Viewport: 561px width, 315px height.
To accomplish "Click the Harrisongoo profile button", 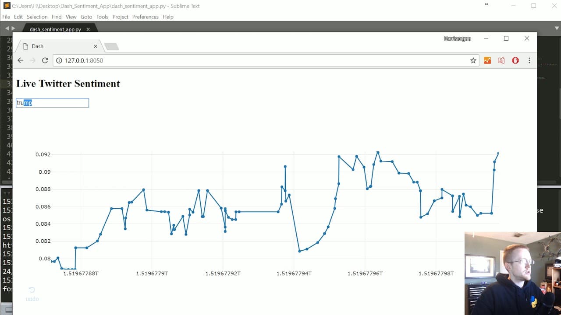I will point(457,38).
